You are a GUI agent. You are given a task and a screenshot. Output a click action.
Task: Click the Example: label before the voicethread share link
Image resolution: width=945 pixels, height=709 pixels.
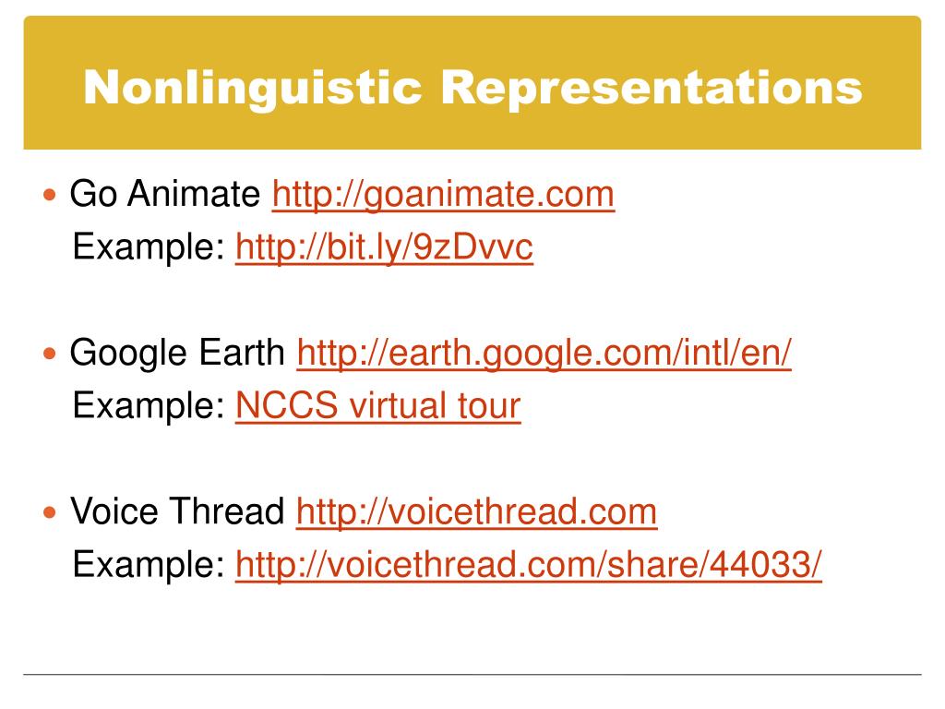click(149, 565)
